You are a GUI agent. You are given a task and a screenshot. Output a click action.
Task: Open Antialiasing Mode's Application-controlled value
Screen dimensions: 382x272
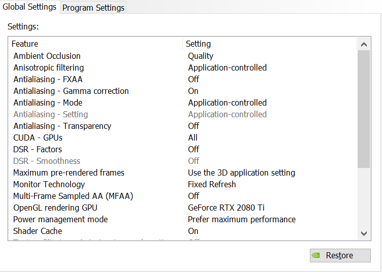(x=227, y=103)
